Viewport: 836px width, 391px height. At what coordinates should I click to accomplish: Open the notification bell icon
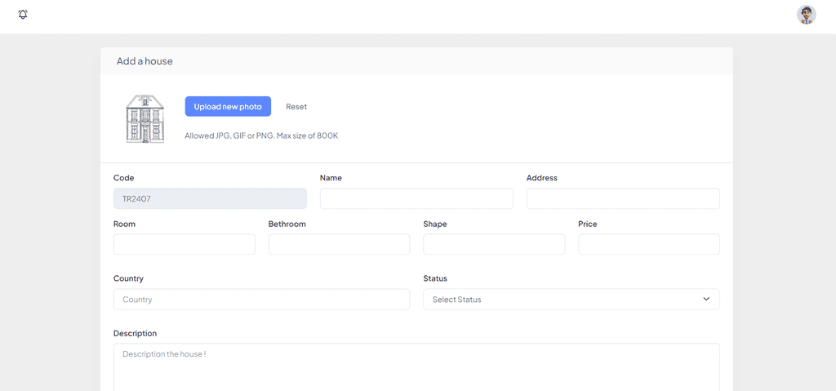pos(23,15)
